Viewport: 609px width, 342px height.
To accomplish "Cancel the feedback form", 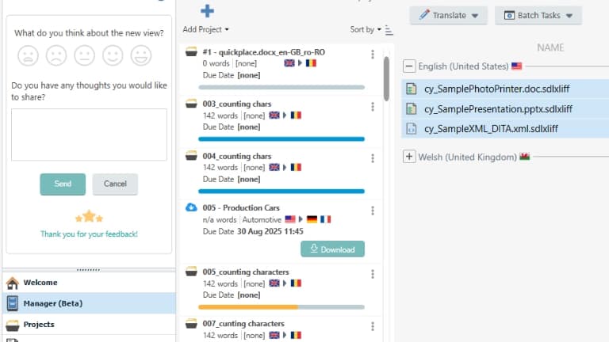I will (115, 184).
